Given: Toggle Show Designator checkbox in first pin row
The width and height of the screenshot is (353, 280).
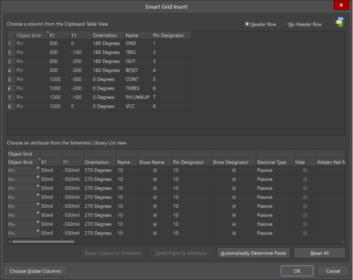Looking at the screenshot, I should click(x=234, y=170).
